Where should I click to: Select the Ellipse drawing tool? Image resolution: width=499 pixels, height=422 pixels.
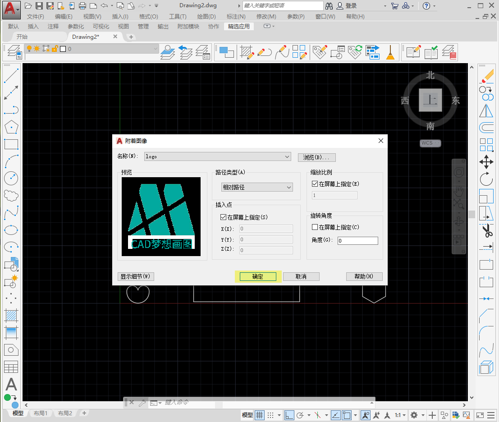[x=11, y=230]
